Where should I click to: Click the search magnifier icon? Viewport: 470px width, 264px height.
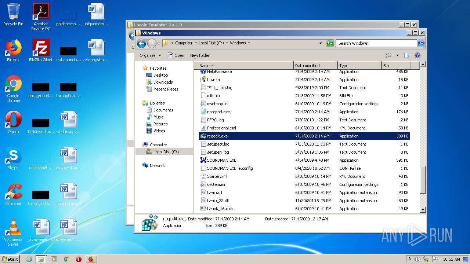(x=421, y=43)
